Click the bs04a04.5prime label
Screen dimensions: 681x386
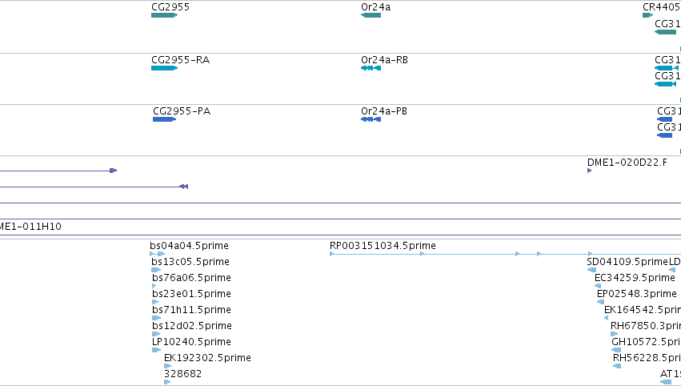tap(190, 246)
